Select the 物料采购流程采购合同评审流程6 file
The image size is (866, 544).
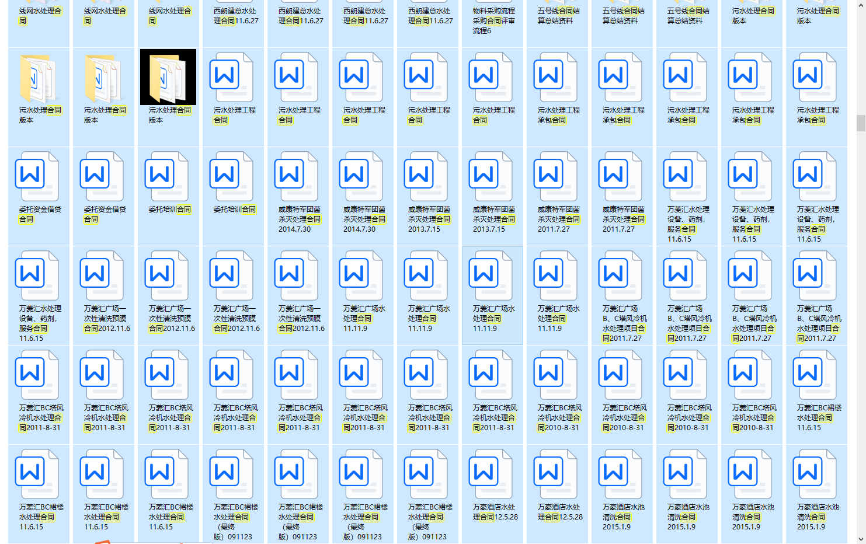[x=493, y=20]
